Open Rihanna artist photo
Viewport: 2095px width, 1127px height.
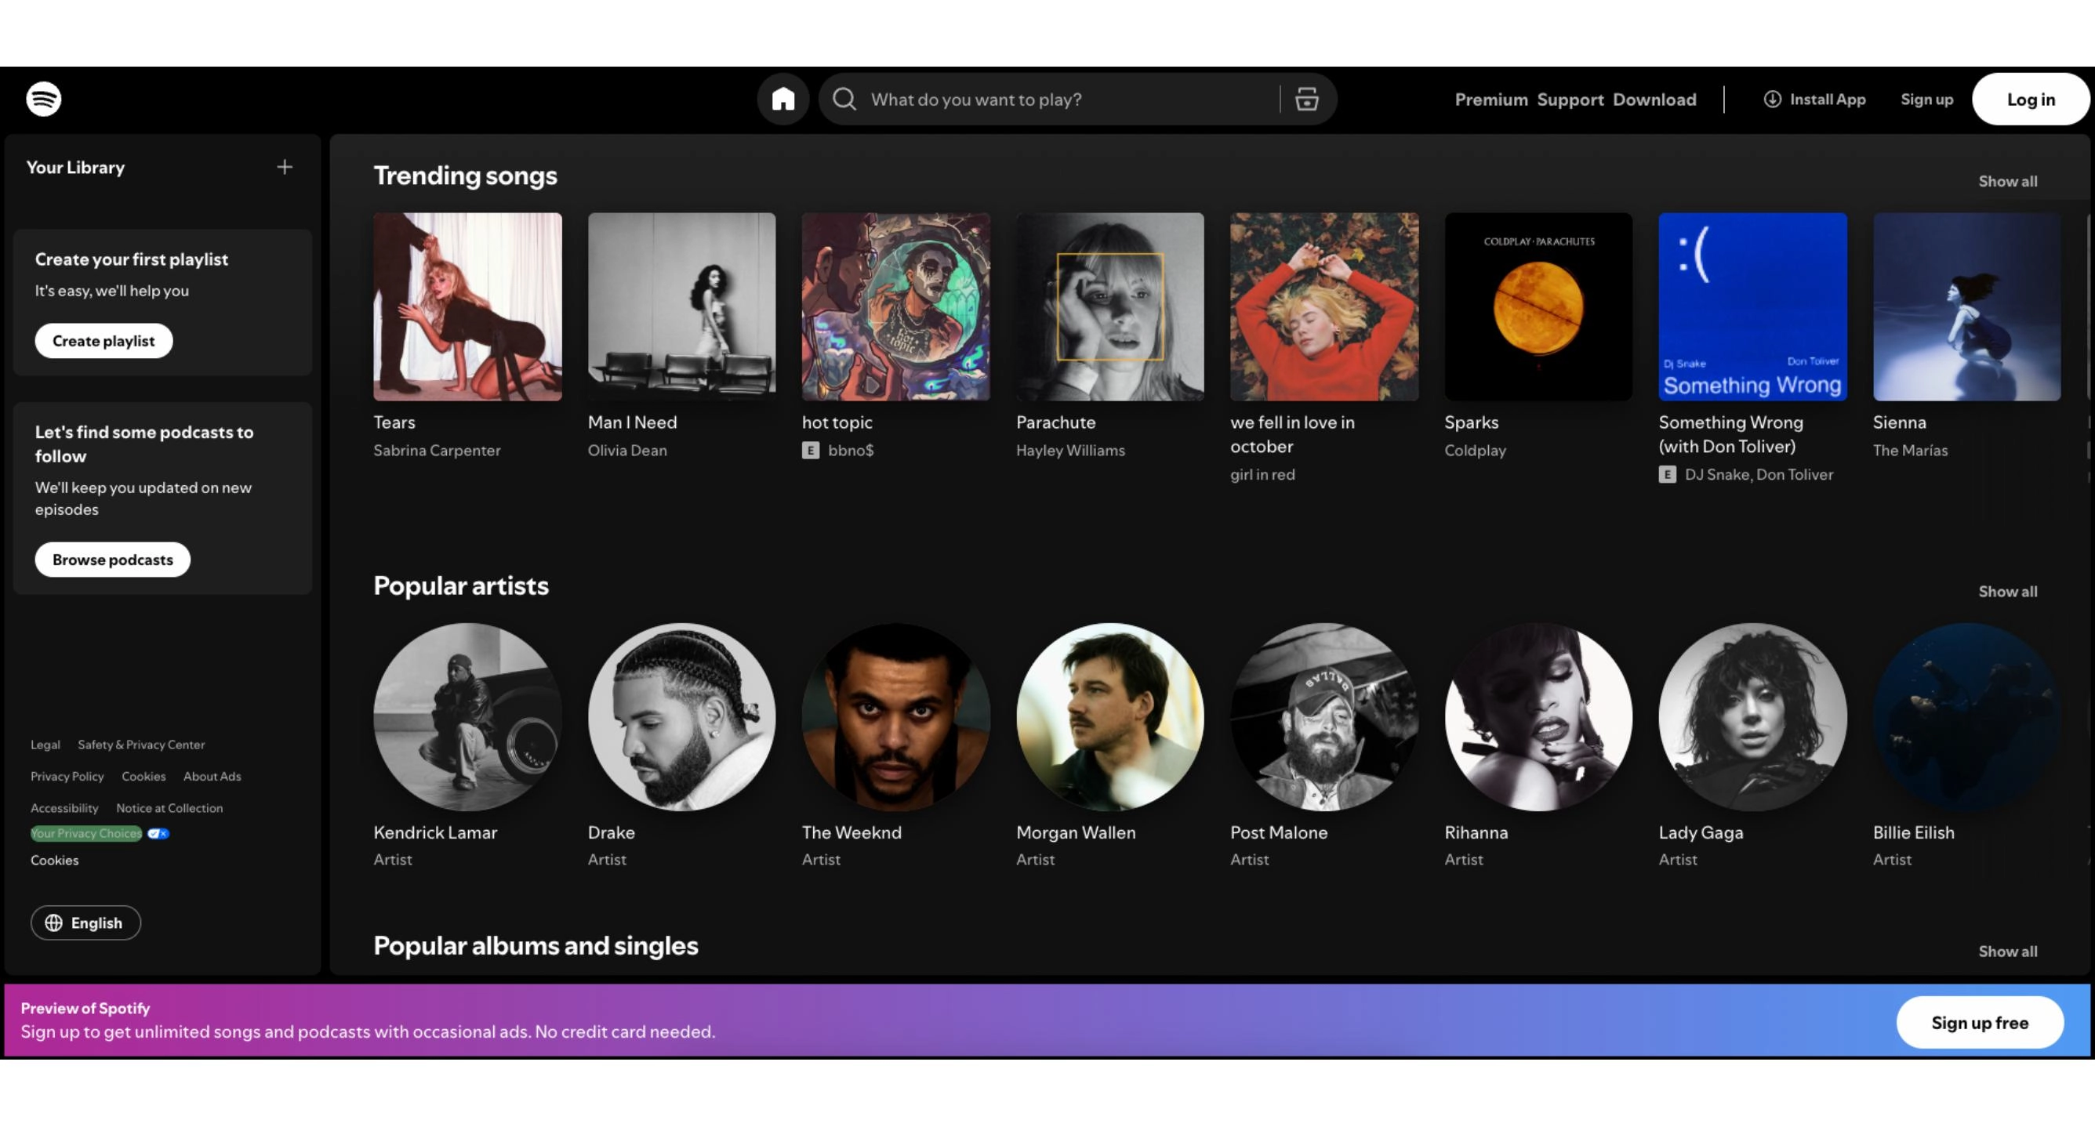tap(1538, 717)
